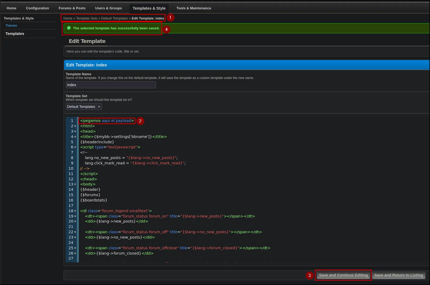430x285 pixels.
Task: Click Save and Continue Editing button
Action: click(x=343, y=275)
